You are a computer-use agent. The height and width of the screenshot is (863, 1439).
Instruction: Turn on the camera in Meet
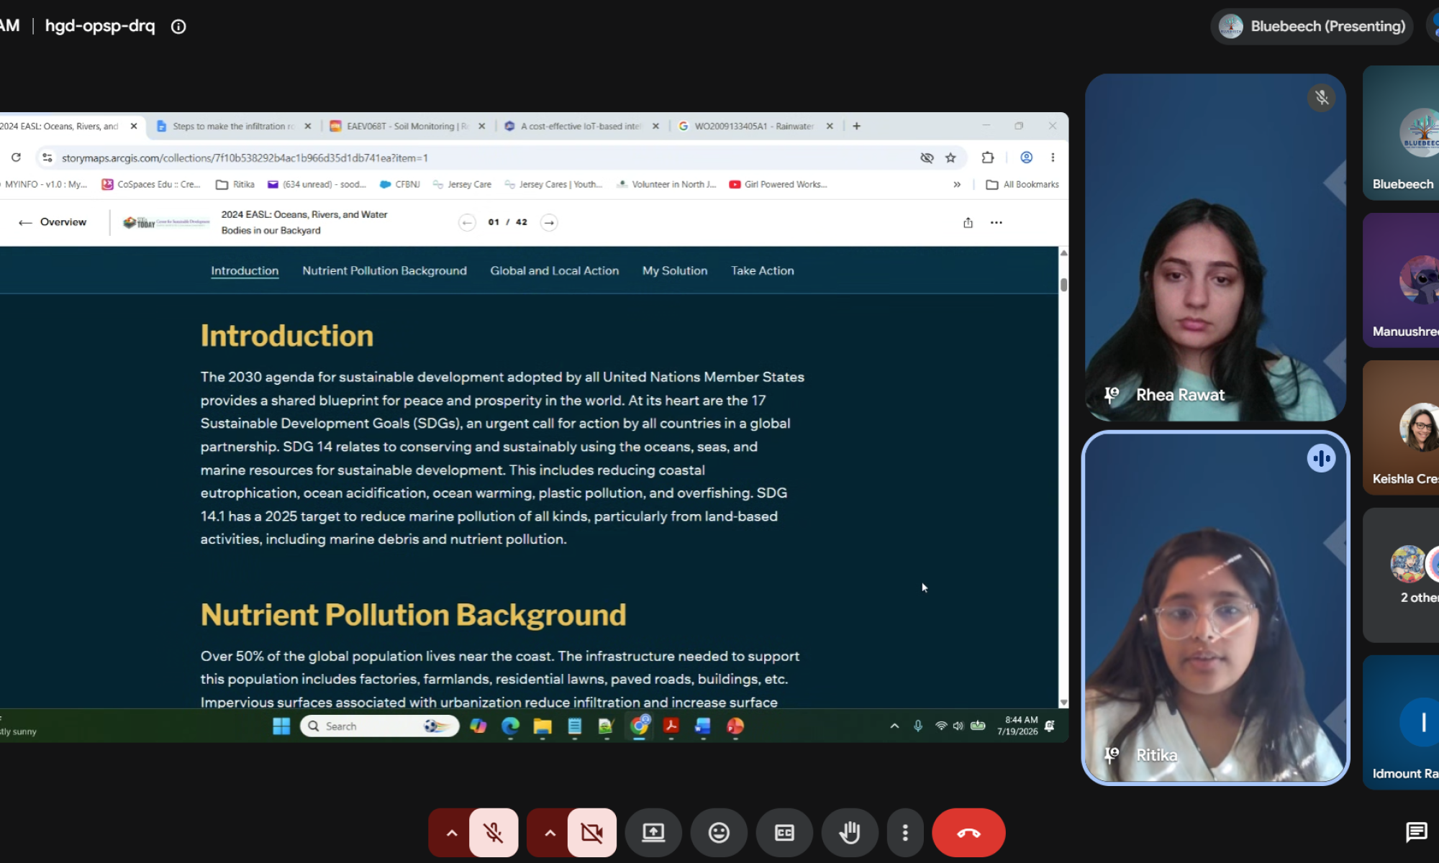pyautogui.click(x=591, y=833)
